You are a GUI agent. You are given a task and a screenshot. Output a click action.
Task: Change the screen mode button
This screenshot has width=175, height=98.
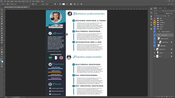coord(2,66)
